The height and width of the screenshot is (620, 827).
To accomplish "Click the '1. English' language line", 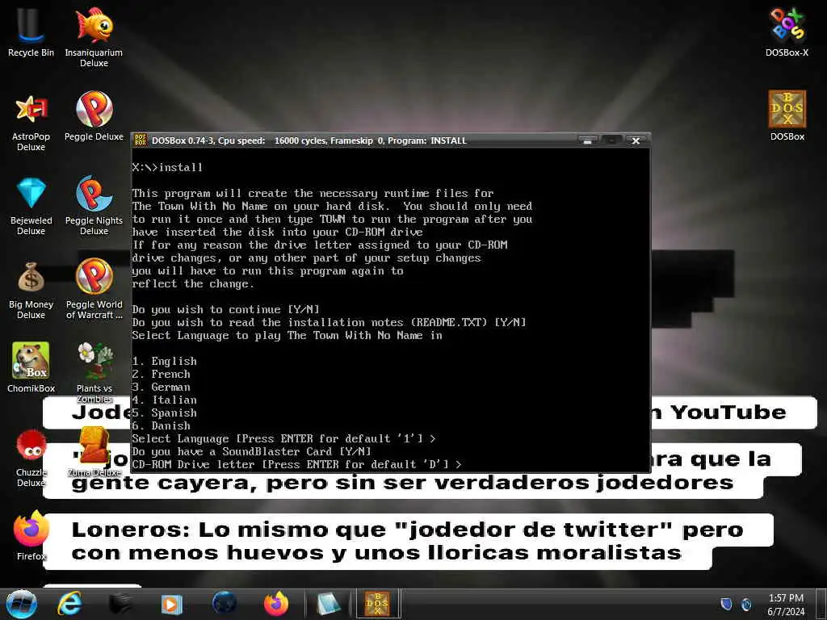I will (164, 361).
